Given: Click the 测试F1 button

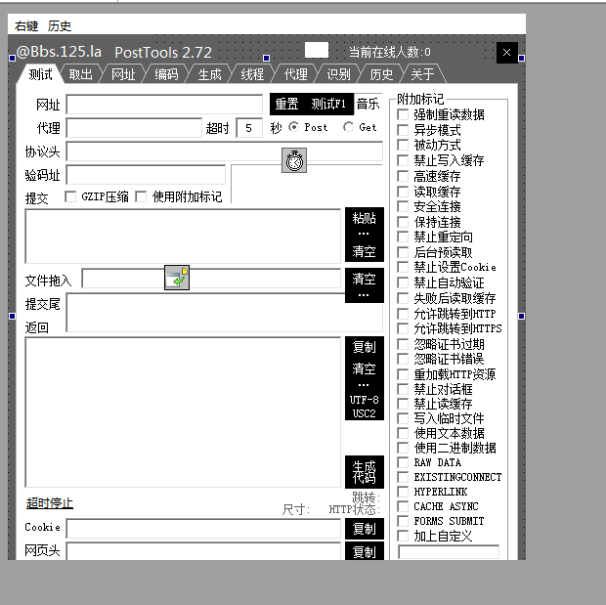Looking at the screenshot, I should [x=328, y=104].
